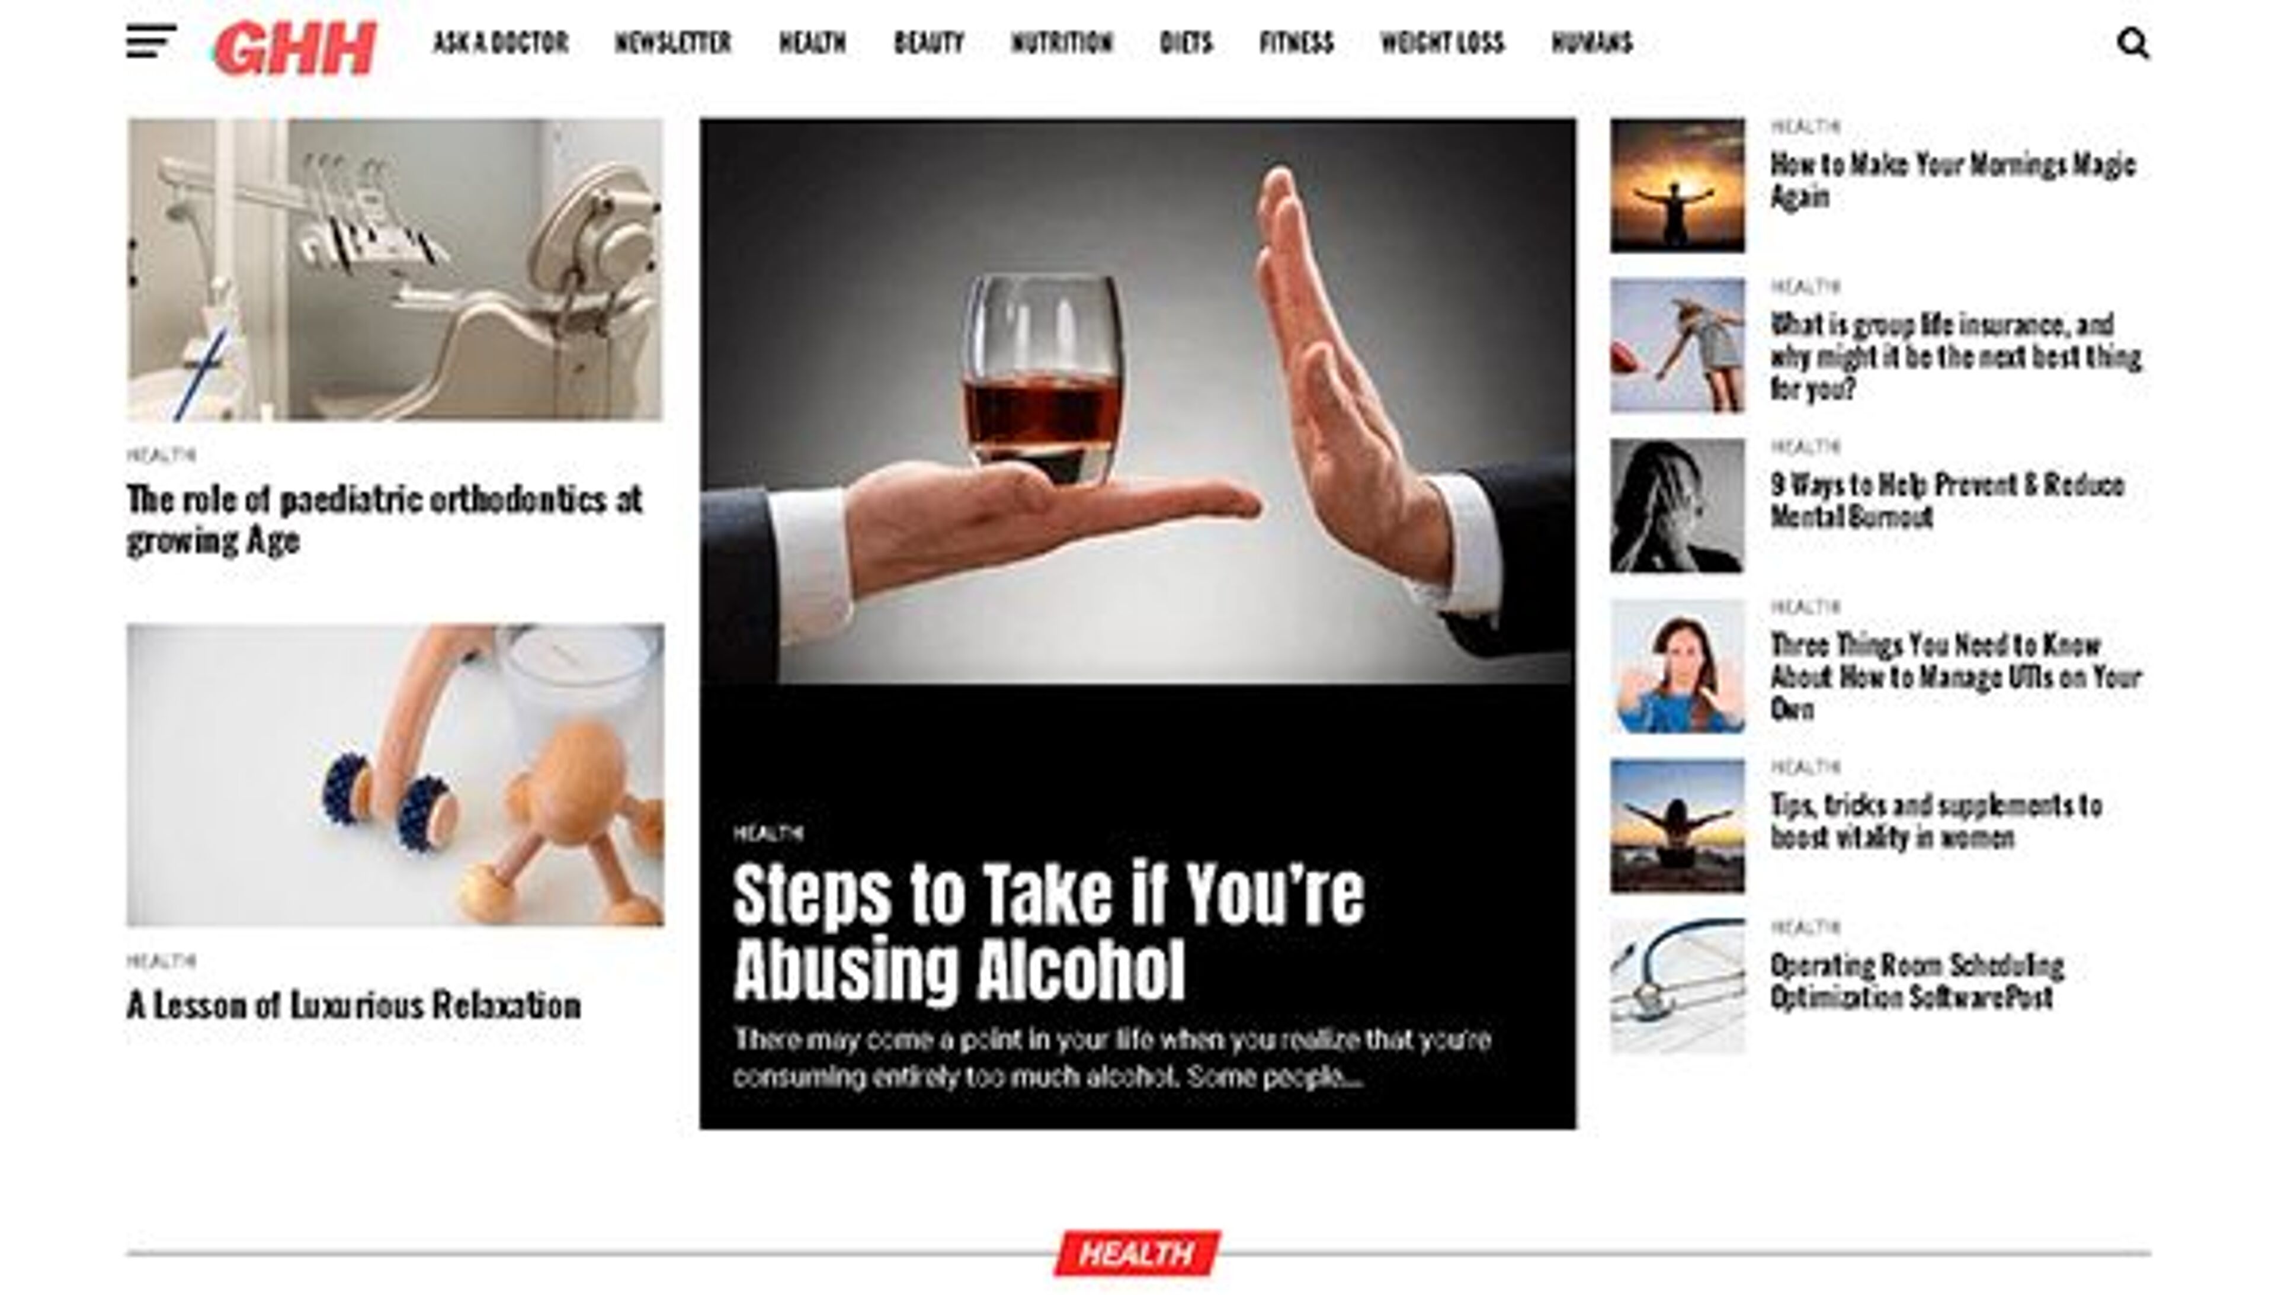This screenshot has width=2275, height=1295.
Task: Click the massage tools relaxation image
Action: [x=395, y=775]
